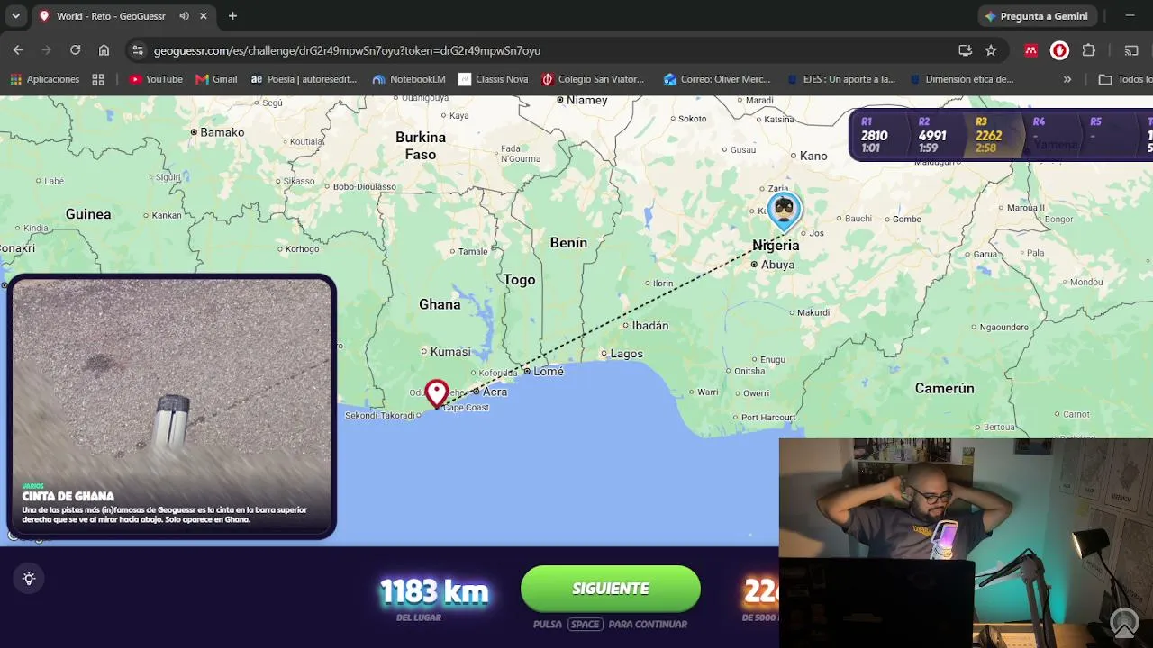Viewport: 1153px width, 648px height.
Task: Click the Niamey city label on map
Action: pos(587,100)
